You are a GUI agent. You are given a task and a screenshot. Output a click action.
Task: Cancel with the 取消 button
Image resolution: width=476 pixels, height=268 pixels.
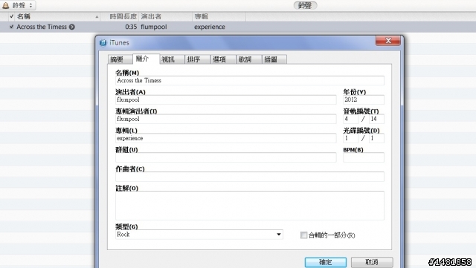pos(372,262)
